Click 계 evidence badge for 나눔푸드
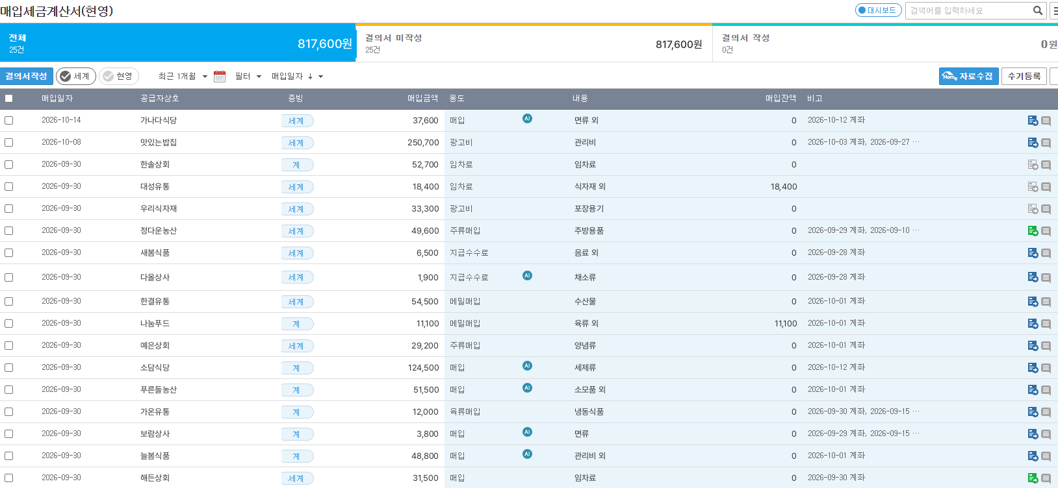The height and width of the screenshot is (488, 1058). coord(298,324)
